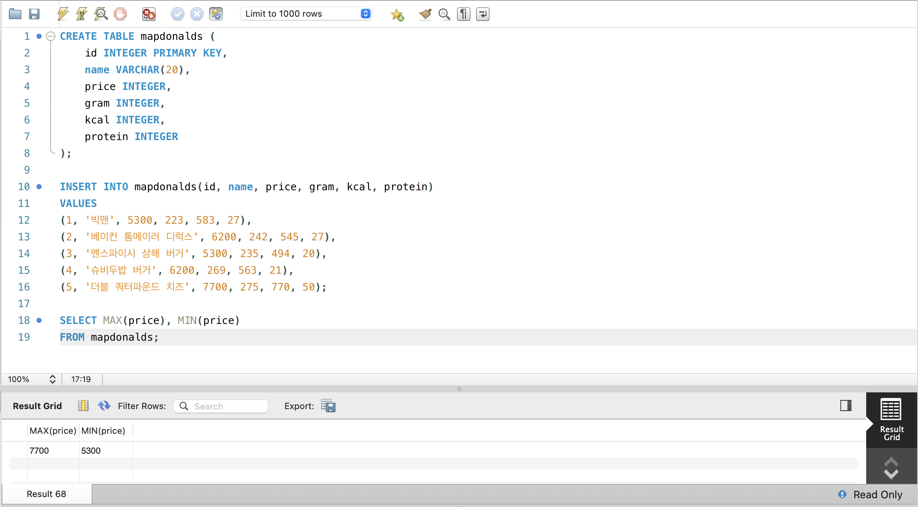Image resolution: width=918 pixels, height=507 pixels.
Task: Open a SQL script file with folder icon
Action: pyautogui.click(x=15, y=14)
